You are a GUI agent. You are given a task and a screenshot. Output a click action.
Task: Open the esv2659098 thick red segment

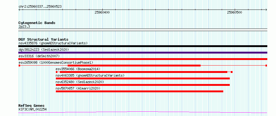click(x=134, y=66)
